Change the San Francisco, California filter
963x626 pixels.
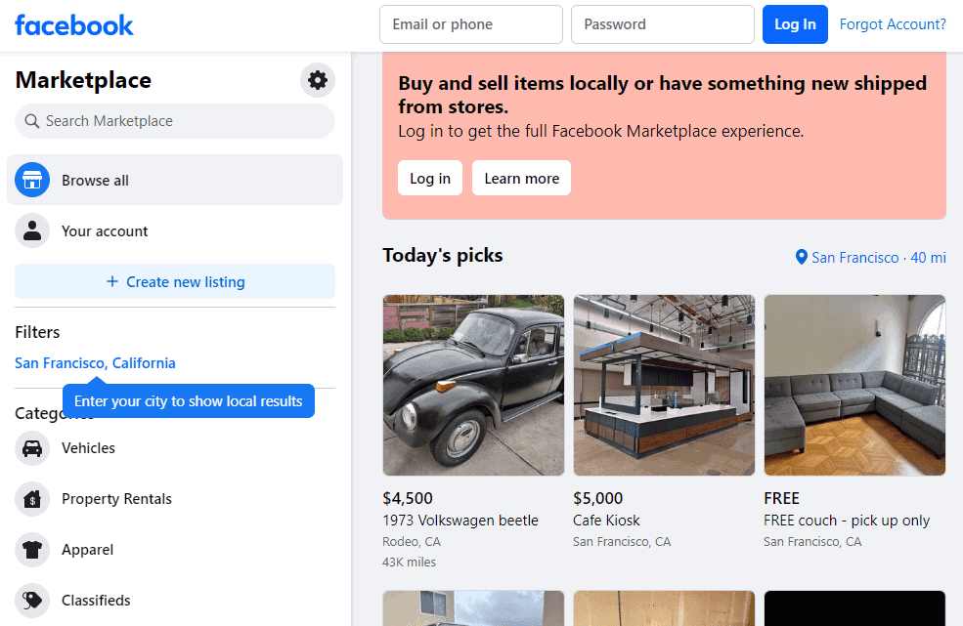point(95,363)
